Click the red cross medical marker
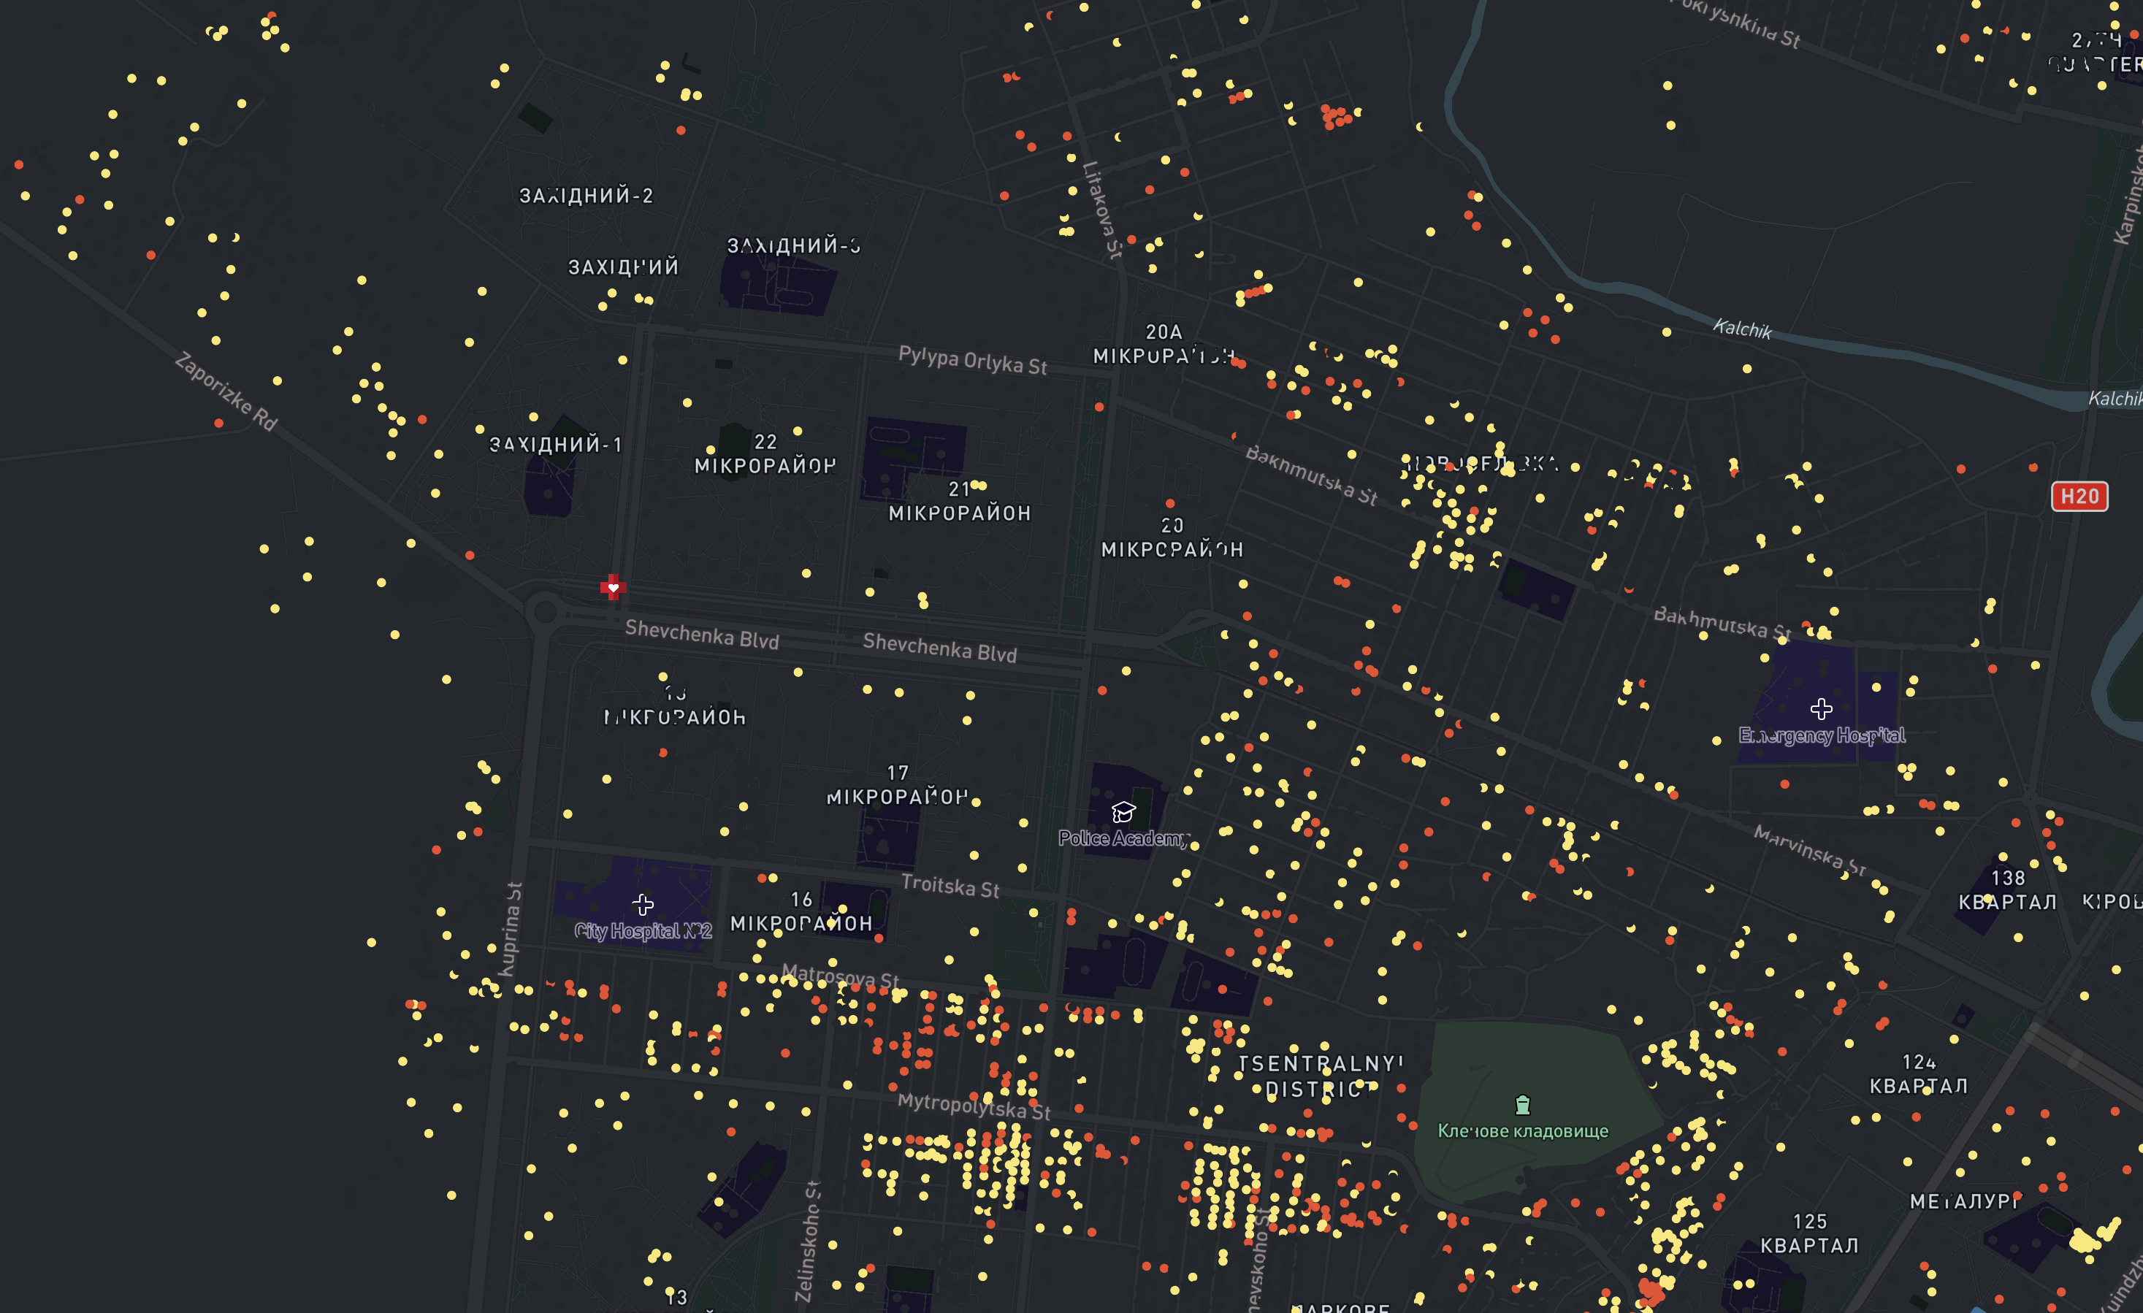The width and height of the screenshot is (2143, 1313). (x=613, y=587)
